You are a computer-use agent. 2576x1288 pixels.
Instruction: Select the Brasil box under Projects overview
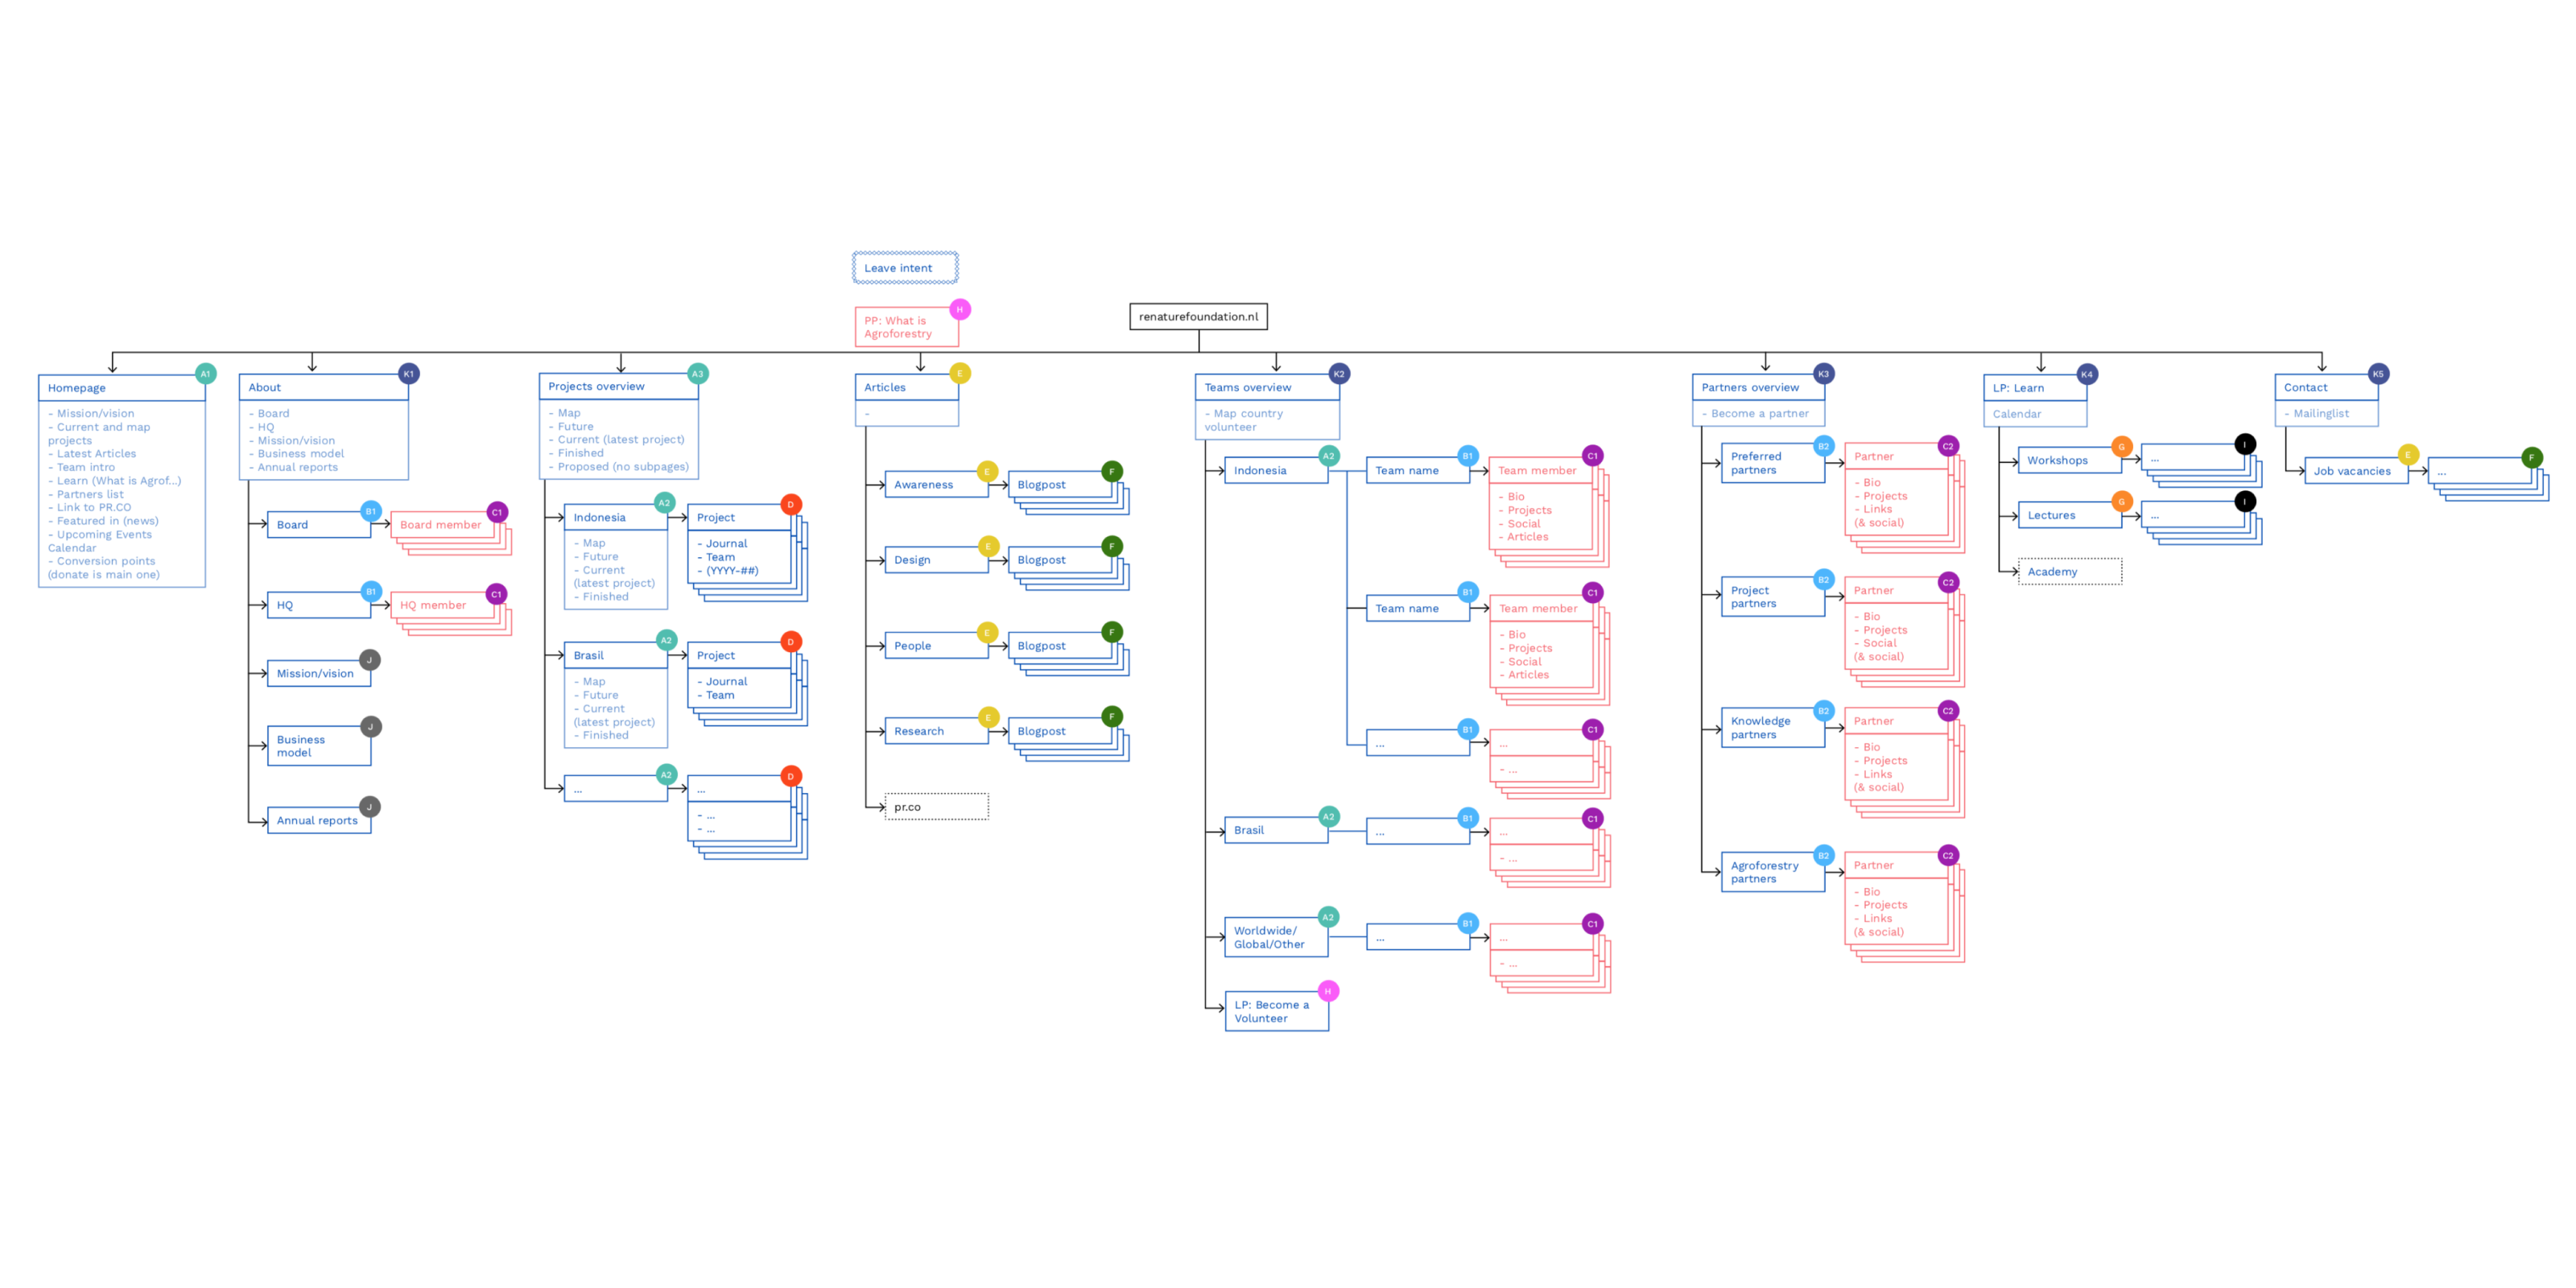coord(616,656)
